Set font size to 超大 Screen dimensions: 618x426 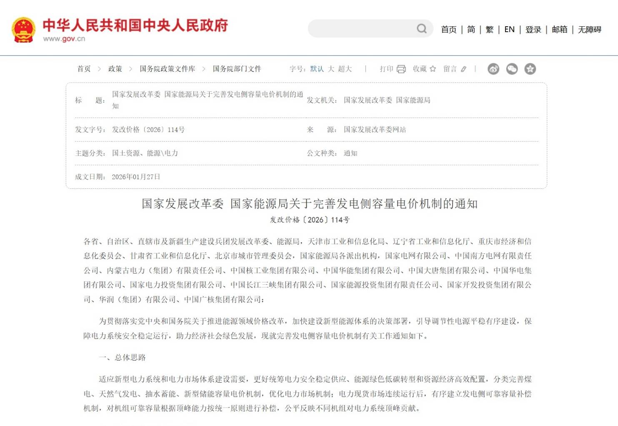pyautogui.click(x=345, y=69)
